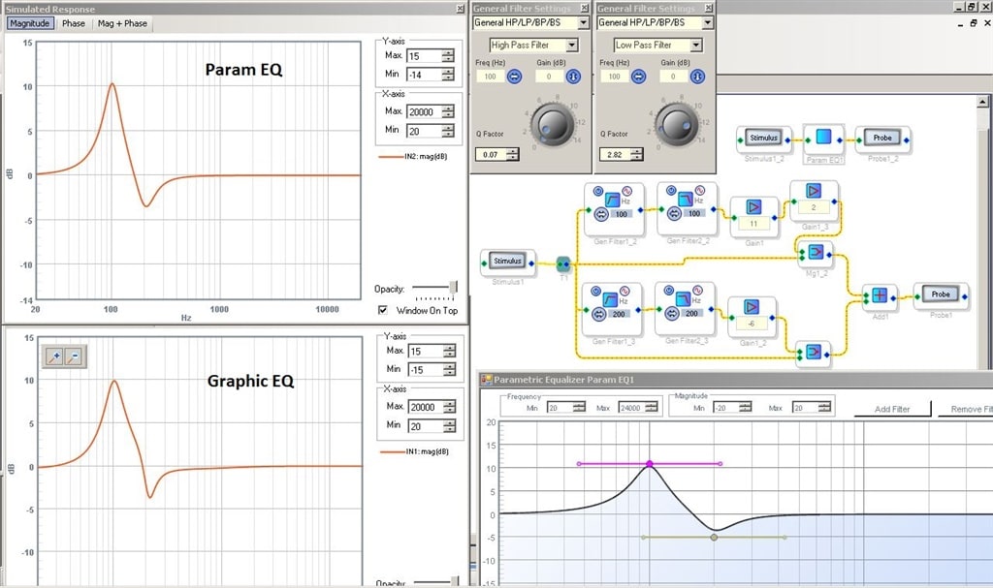993x588 pixels.
Task: Click the Stimulus1_2 block's Stimulus button
Action: 764,138
